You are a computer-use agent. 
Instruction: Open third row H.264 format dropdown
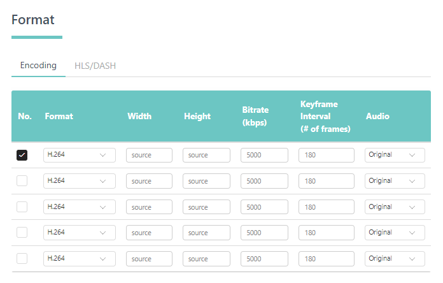[80, 207]
